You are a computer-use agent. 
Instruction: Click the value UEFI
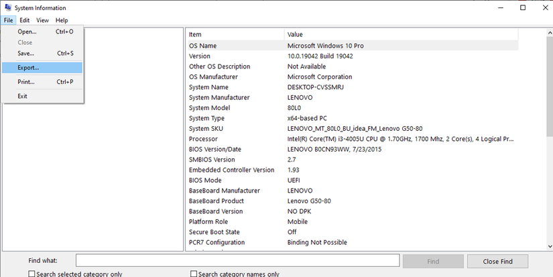coord(294,180)
